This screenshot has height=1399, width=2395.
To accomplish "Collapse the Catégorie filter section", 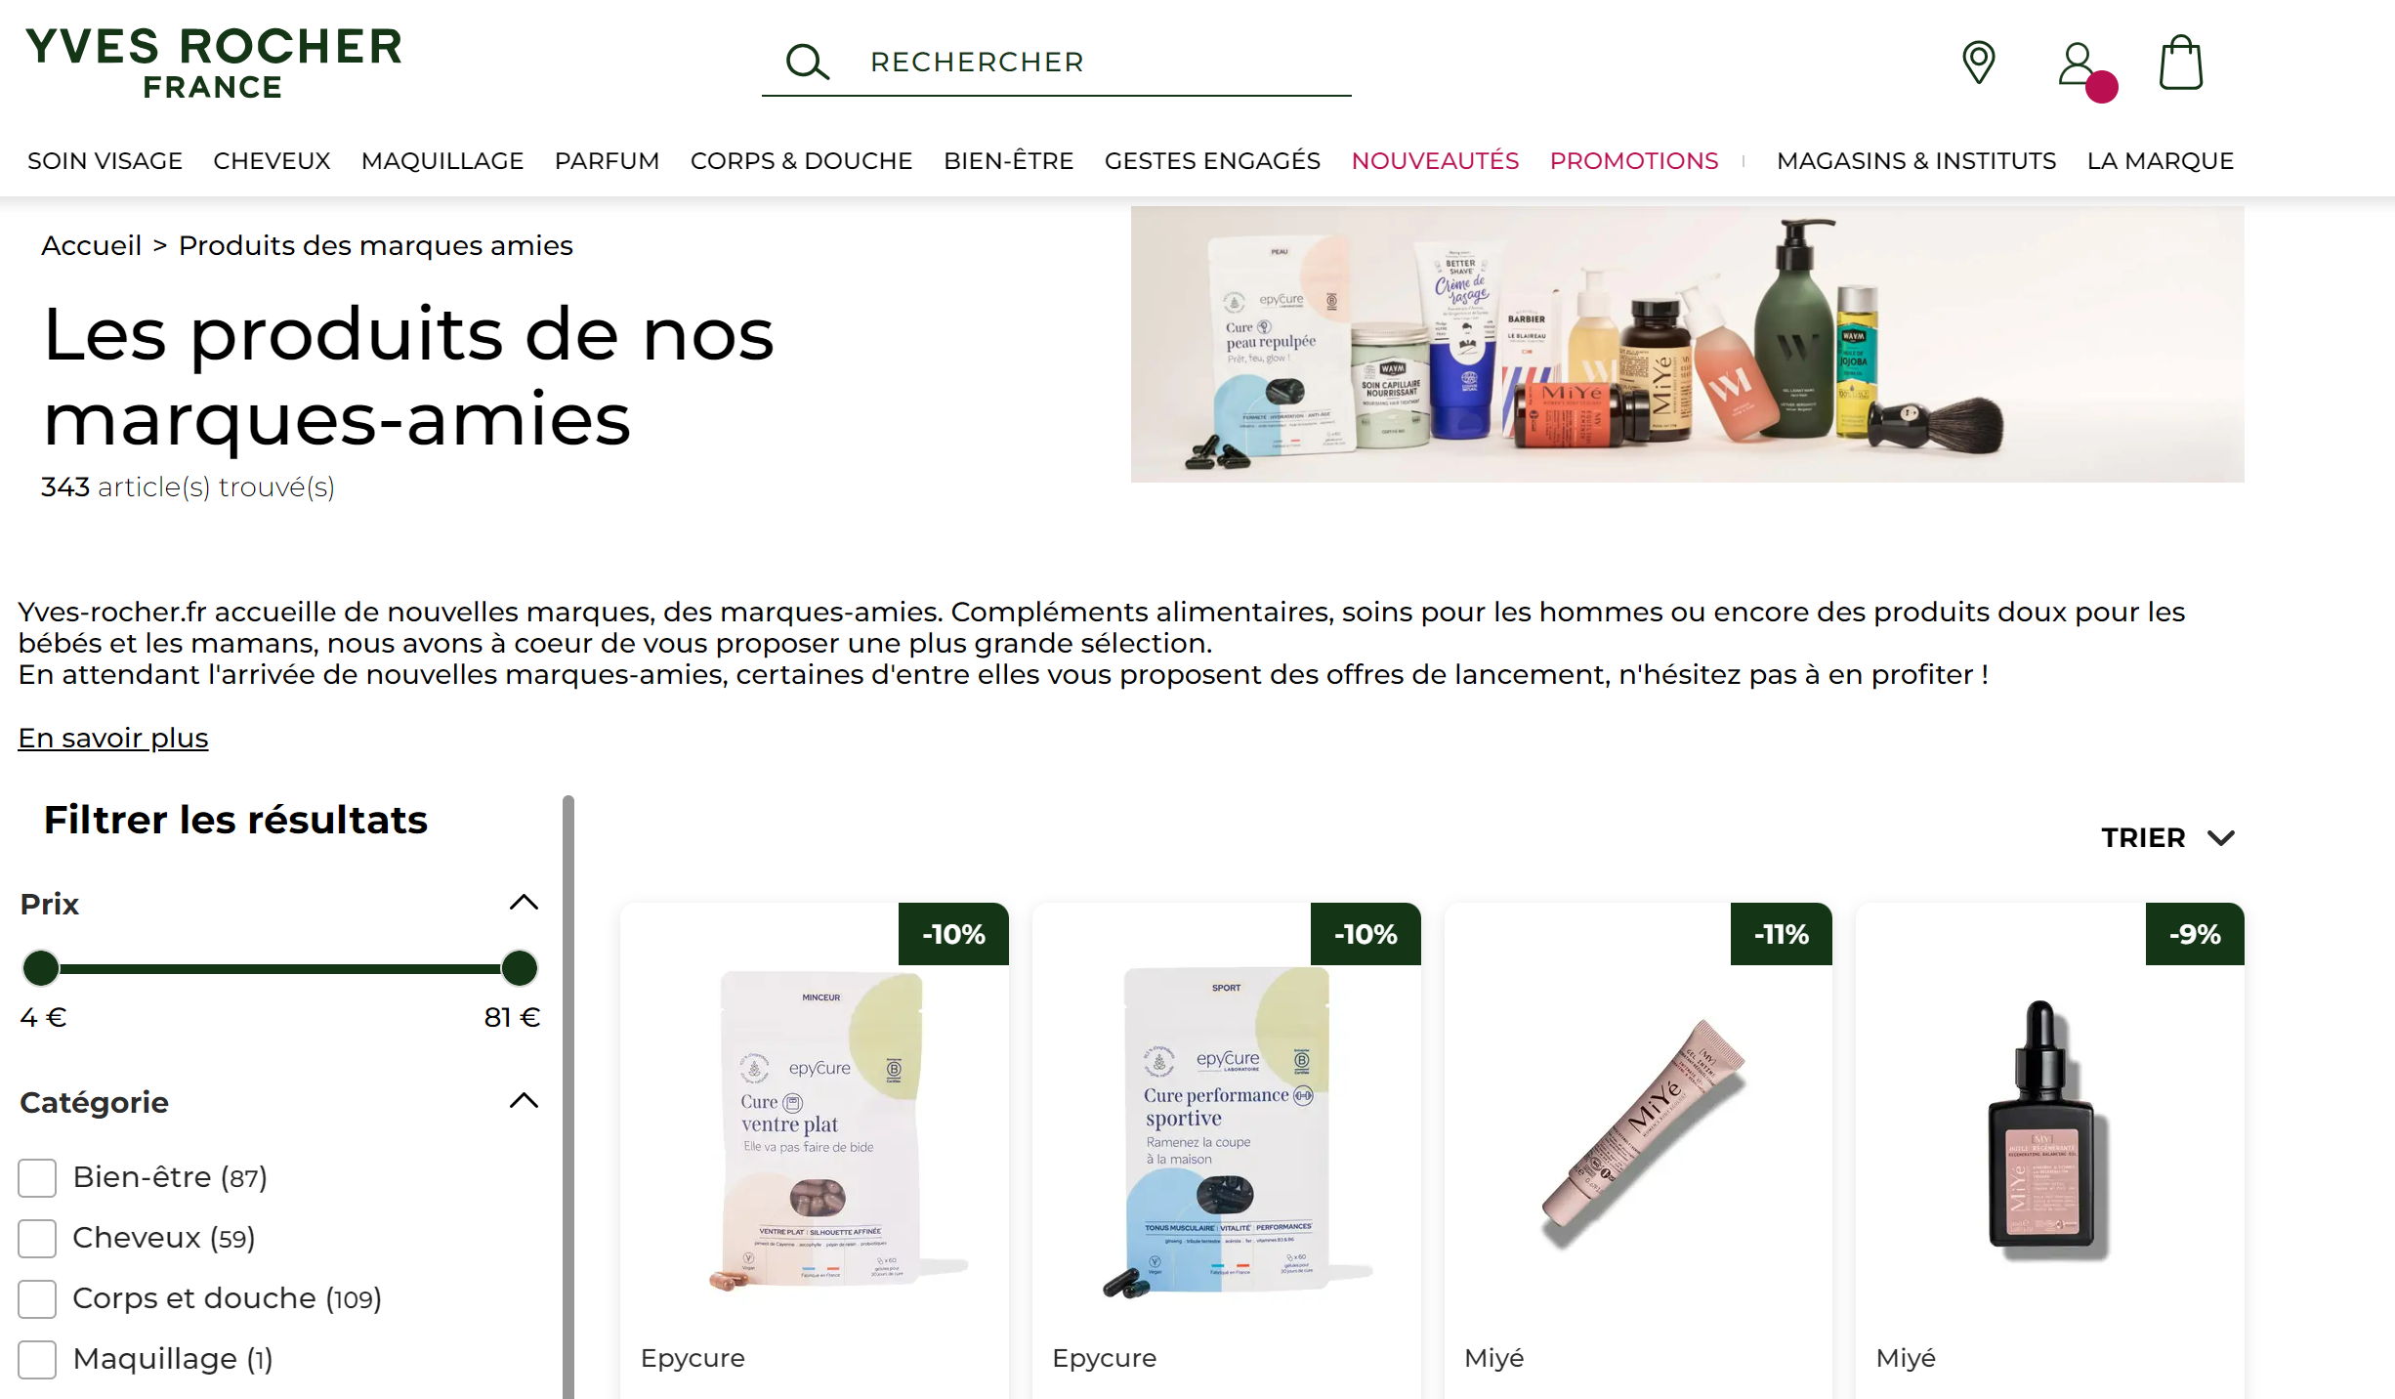I will point(524,1101).
